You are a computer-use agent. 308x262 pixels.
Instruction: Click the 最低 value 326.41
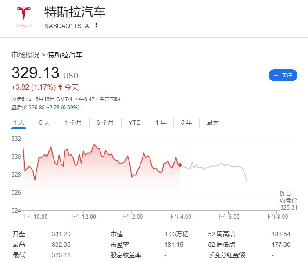point(61,255)
